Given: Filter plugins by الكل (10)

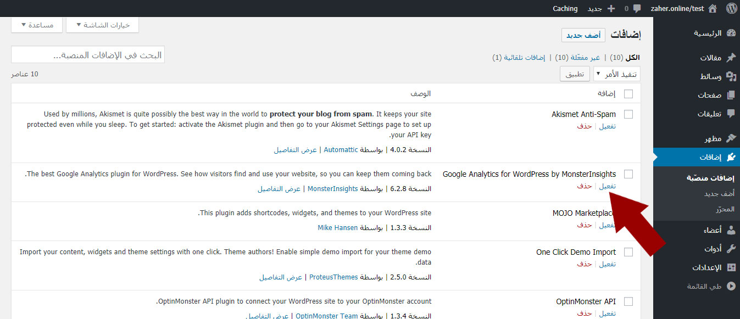Looking at the screenshot, I should [x=625, y=58].
